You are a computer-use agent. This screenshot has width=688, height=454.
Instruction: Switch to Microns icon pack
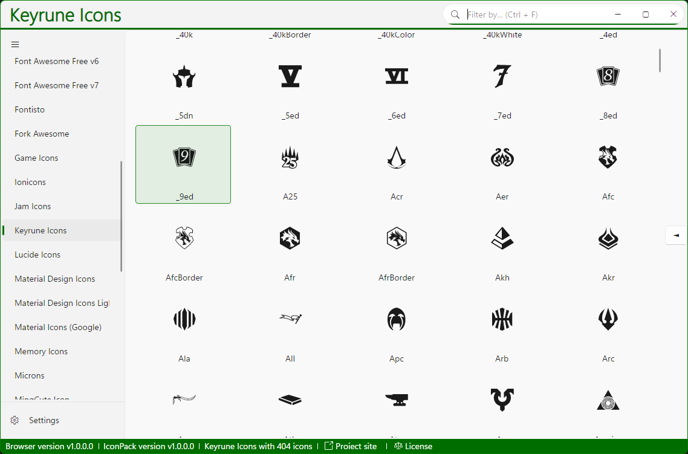click(30, 375)
